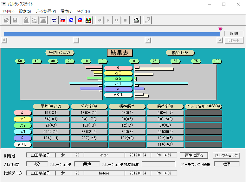The image size is (246, 183).
Task: Click the green α2 chart legend label
Action: (x=118, y=79)
